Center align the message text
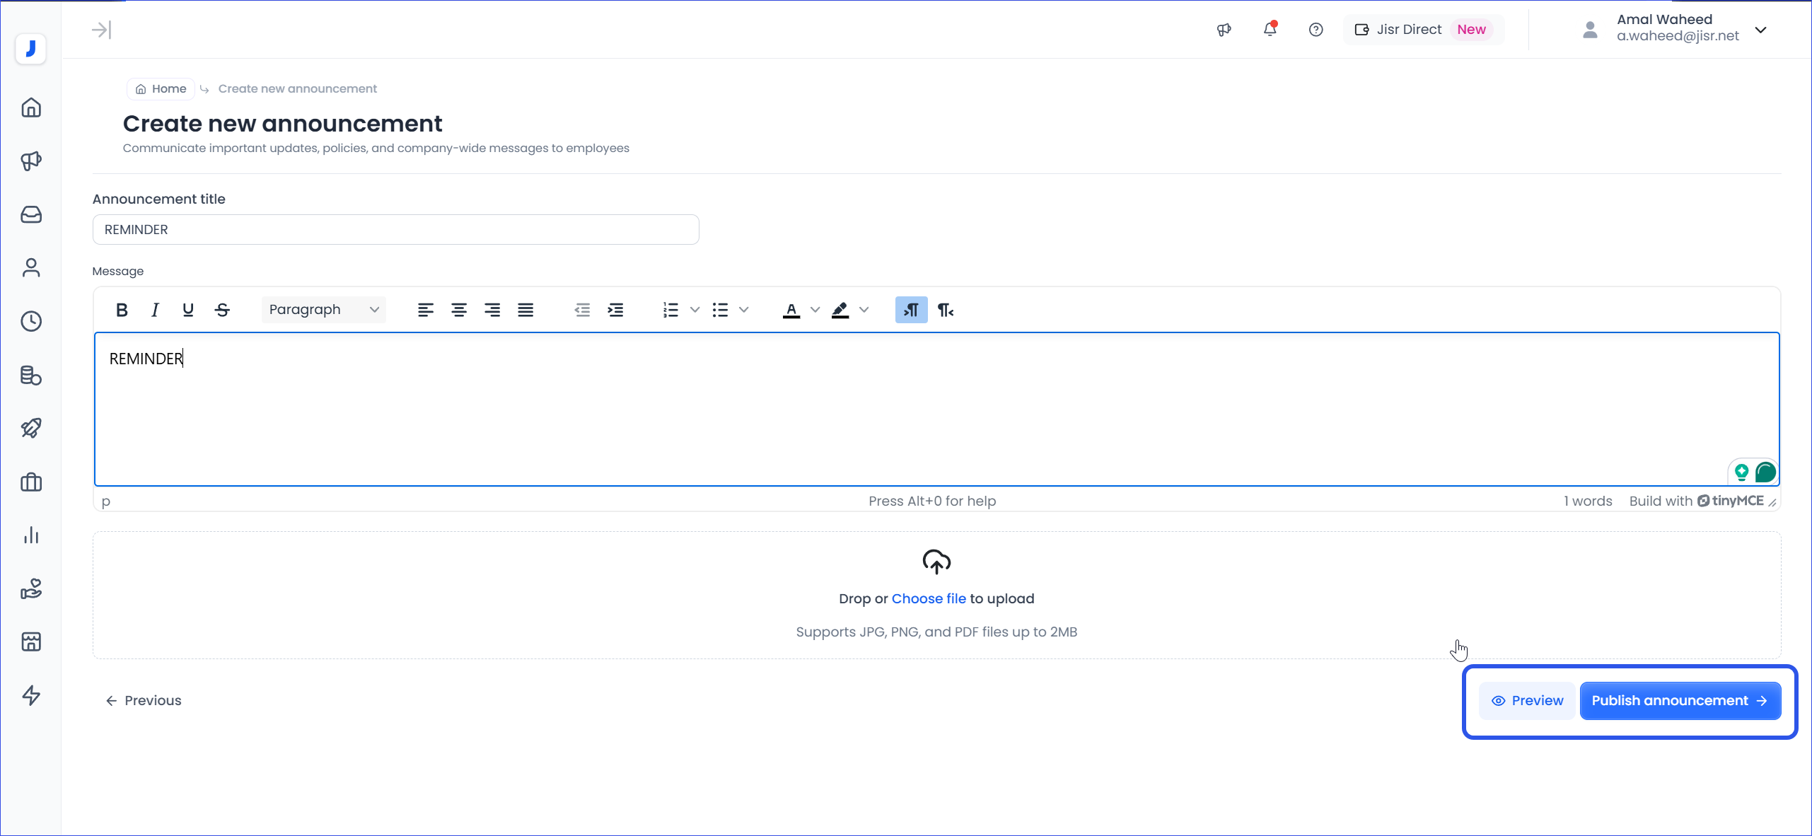The image size is (1812, 836). pyautogui.click(x=459, y=310)
